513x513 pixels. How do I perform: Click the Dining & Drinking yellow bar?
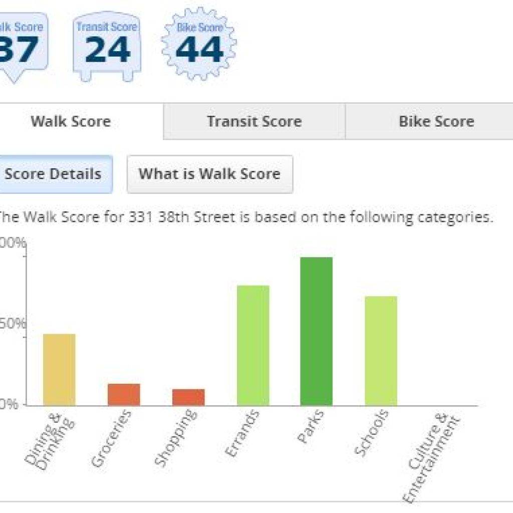59,370
